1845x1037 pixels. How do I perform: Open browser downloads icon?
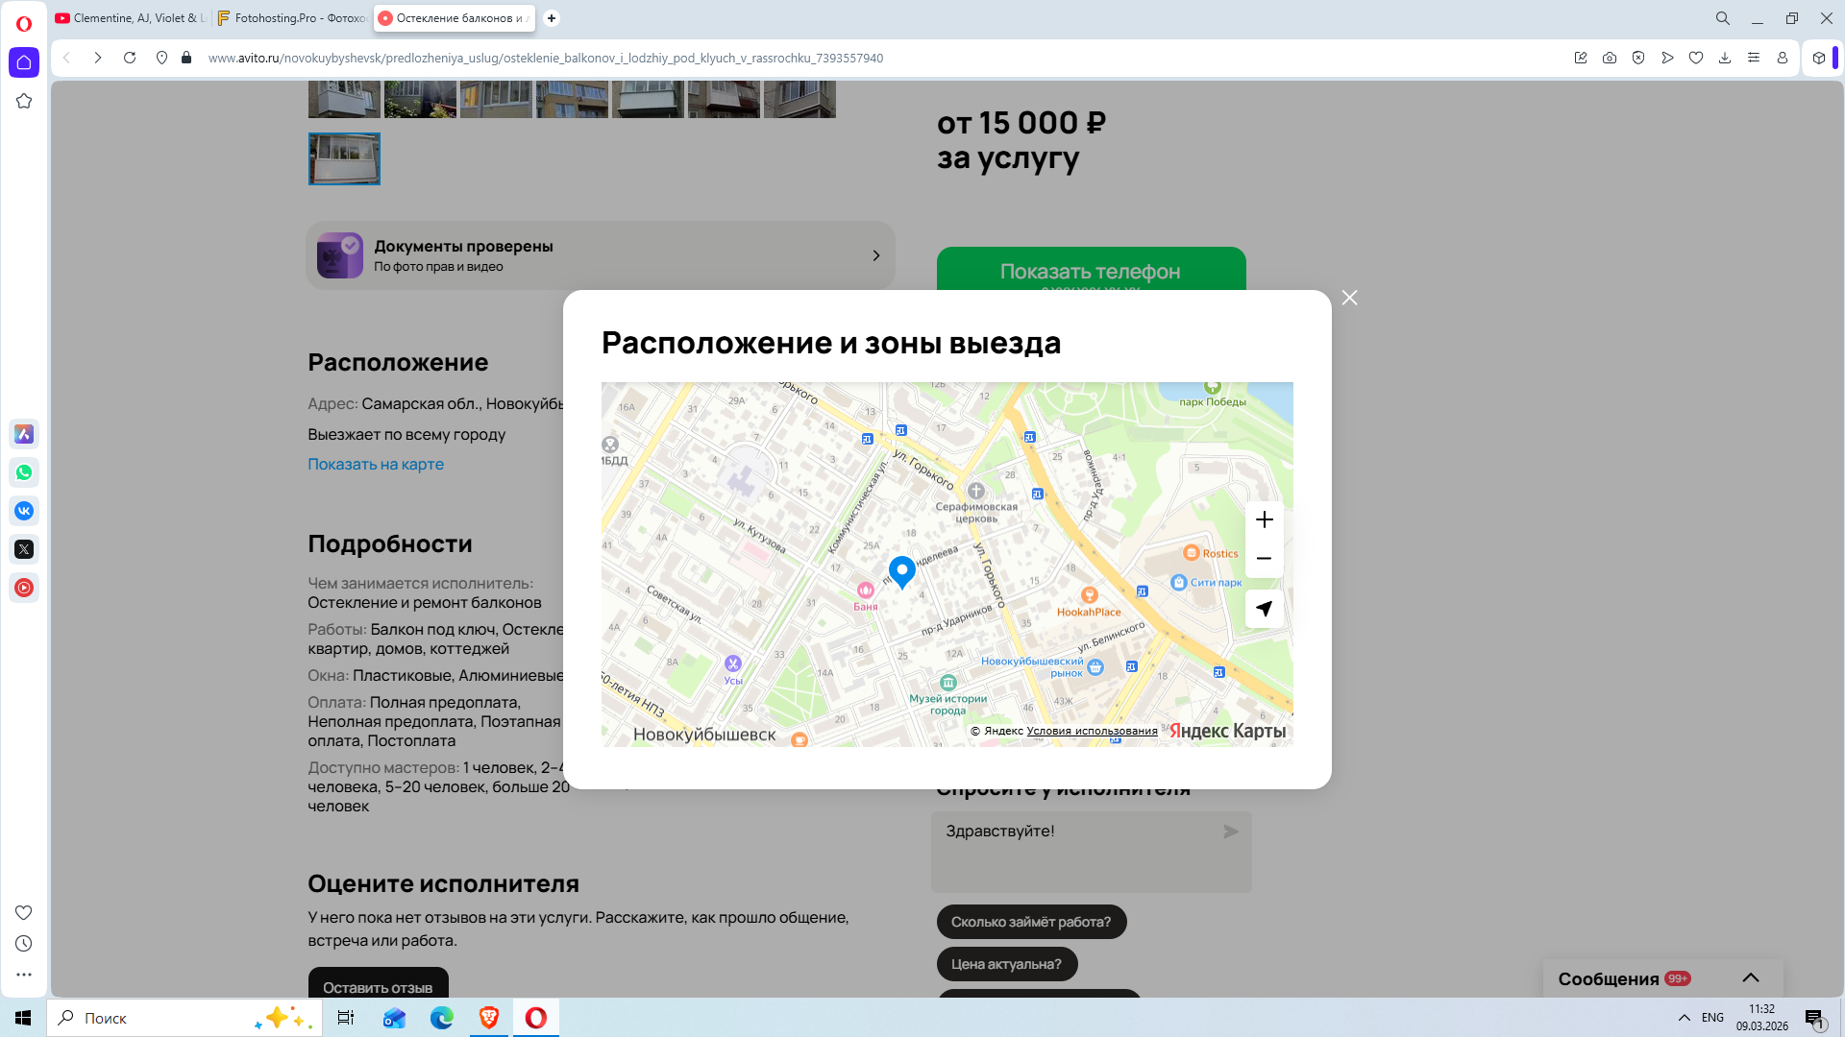[1725, 58]
